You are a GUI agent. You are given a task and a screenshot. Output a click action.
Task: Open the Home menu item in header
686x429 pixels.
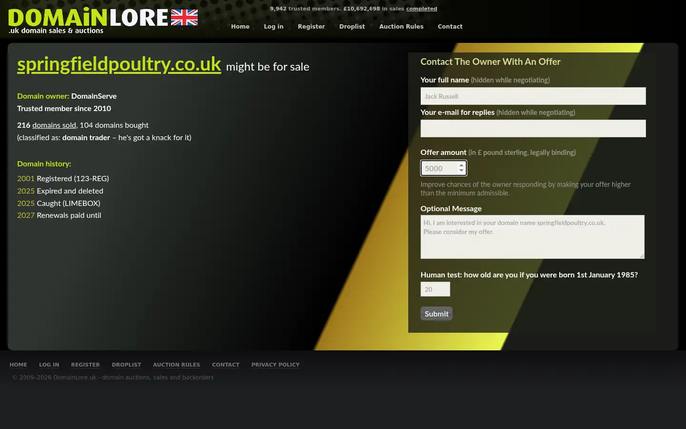[x=240, y=27]
